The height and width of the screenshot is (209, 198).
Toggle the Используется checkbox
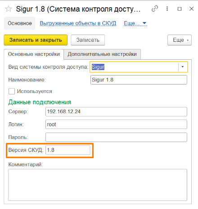tap(12, 91)
